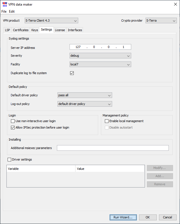Switch to the LSP tab

7,30
